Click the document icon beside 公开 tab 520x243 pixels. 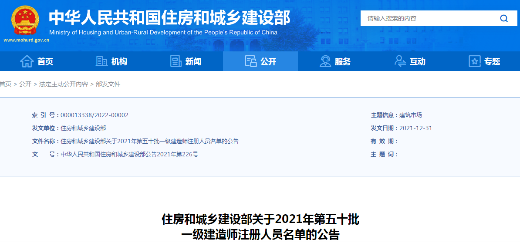250,61
